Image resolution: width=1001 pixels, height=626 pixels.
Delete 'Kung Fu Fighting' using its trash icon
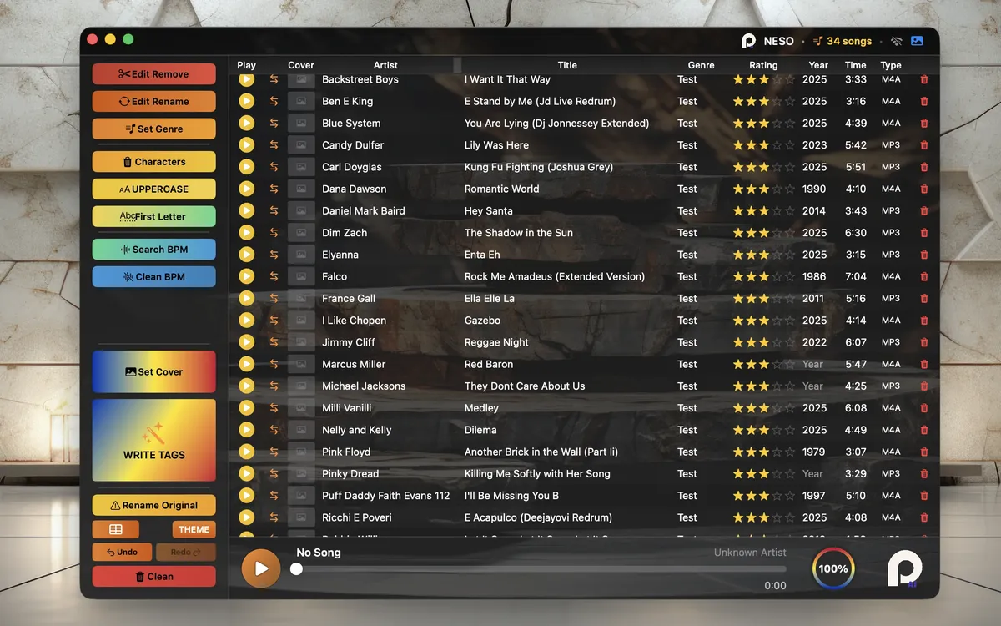pyautogui.click(x=924, y=166)
